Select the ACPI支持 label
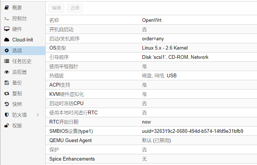The height and width of the screenshot is (165, 257). tap(60, 85)
